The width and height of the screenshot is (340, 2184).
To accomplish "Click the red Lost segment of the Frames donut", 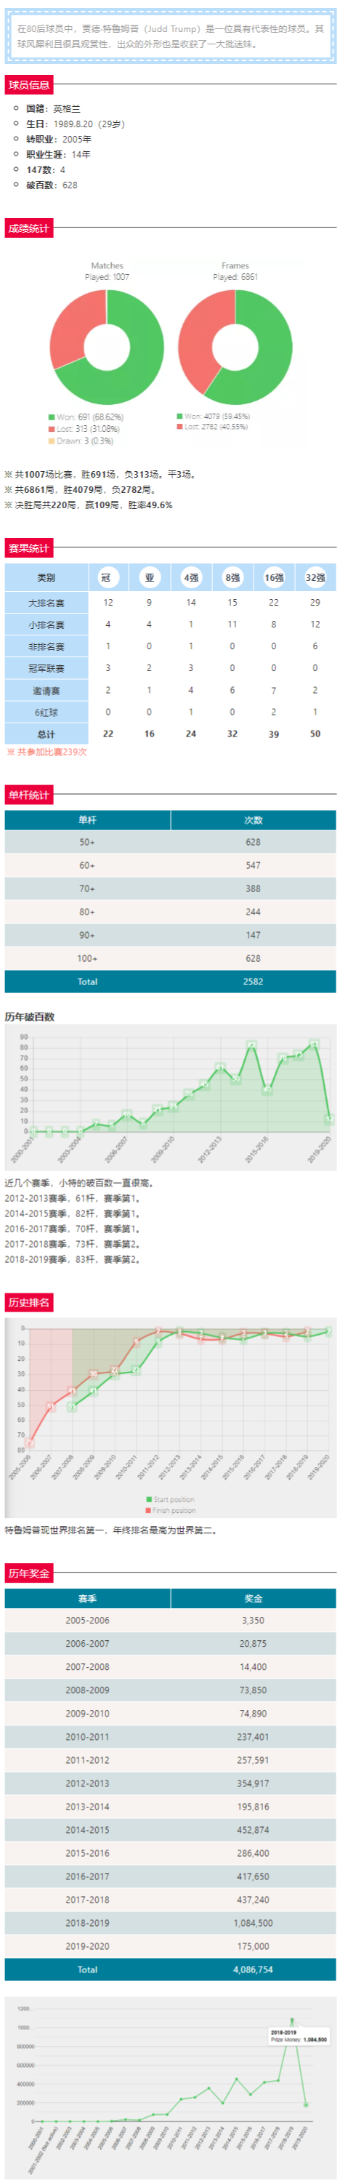I will coord(197,339).
